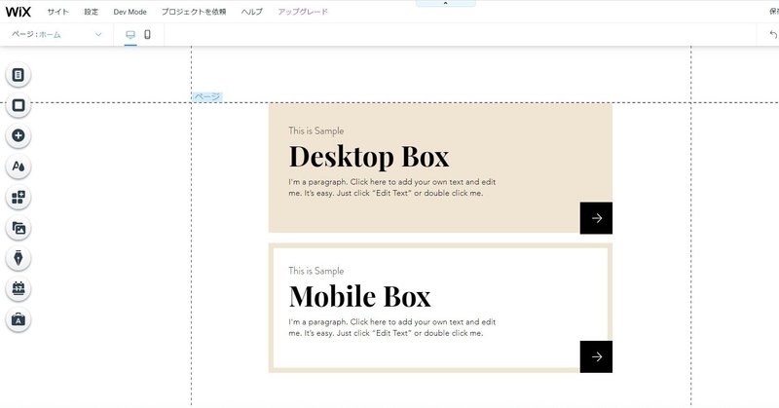Screen dimensions: 779x408
Task: Select the Mobile Box heading
Action: point(359,297)
